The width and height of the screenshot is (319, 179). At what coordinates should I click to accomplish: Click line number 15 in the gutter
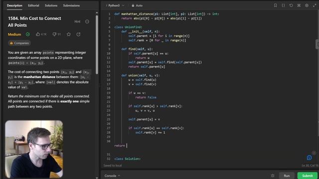point(108,75)
